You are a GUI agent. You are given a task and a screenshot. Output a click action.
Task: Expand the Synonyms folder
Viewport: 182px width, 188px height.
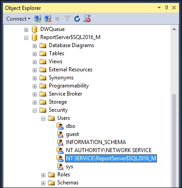(35, 78)
